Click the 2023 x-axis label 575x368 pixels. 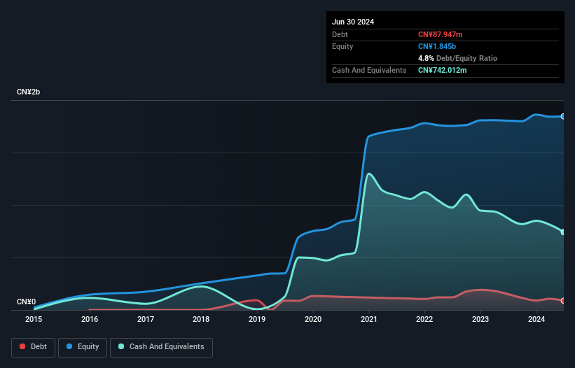[x=480, y=319]
